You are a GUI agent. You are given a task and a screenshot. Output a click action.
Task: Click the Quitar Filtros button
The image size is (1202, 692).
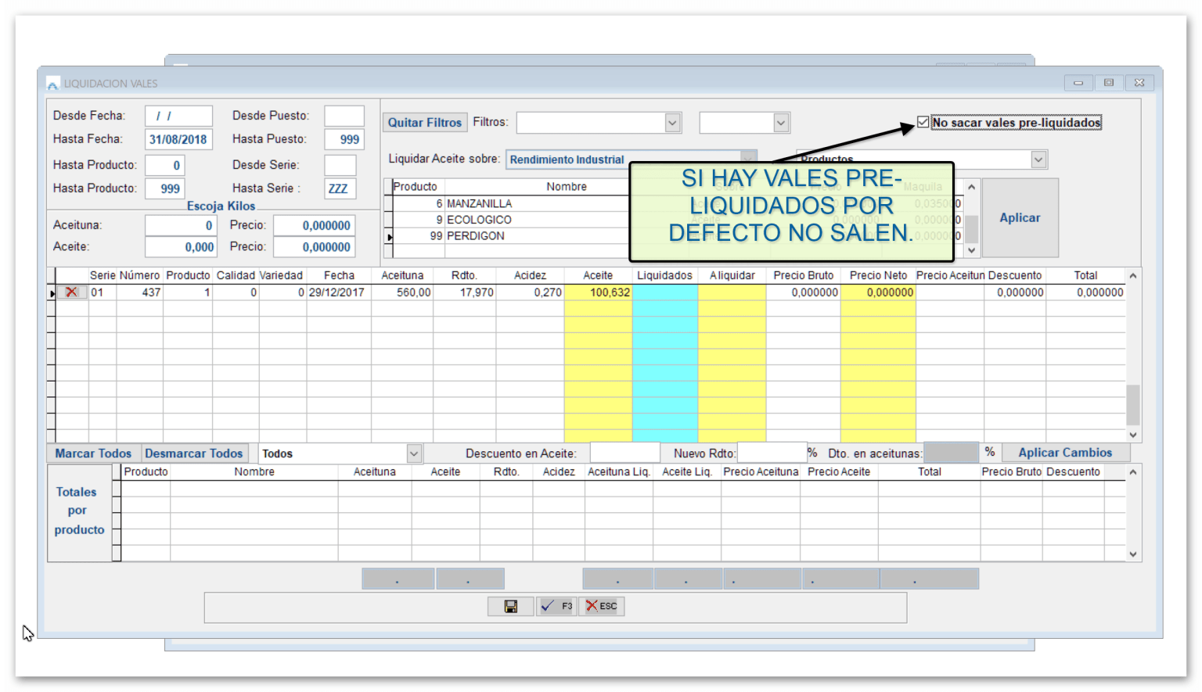(x=425, y=123)
